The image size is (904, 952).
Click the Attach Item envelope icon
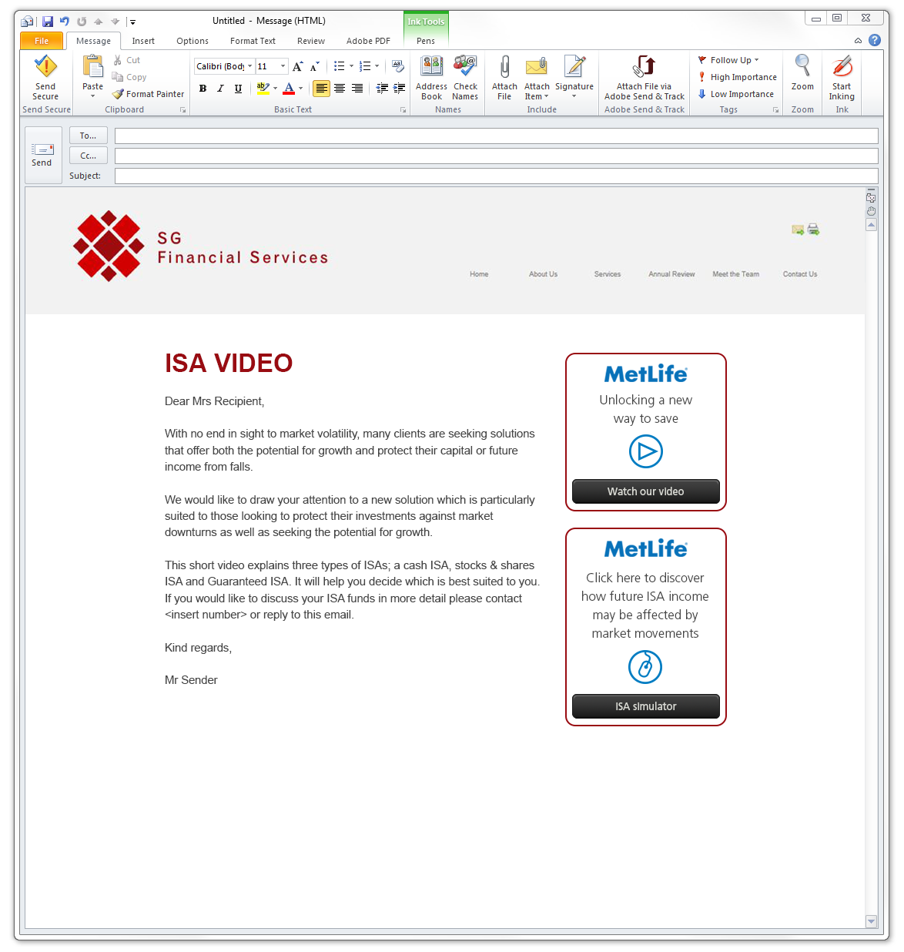(537, 67)
